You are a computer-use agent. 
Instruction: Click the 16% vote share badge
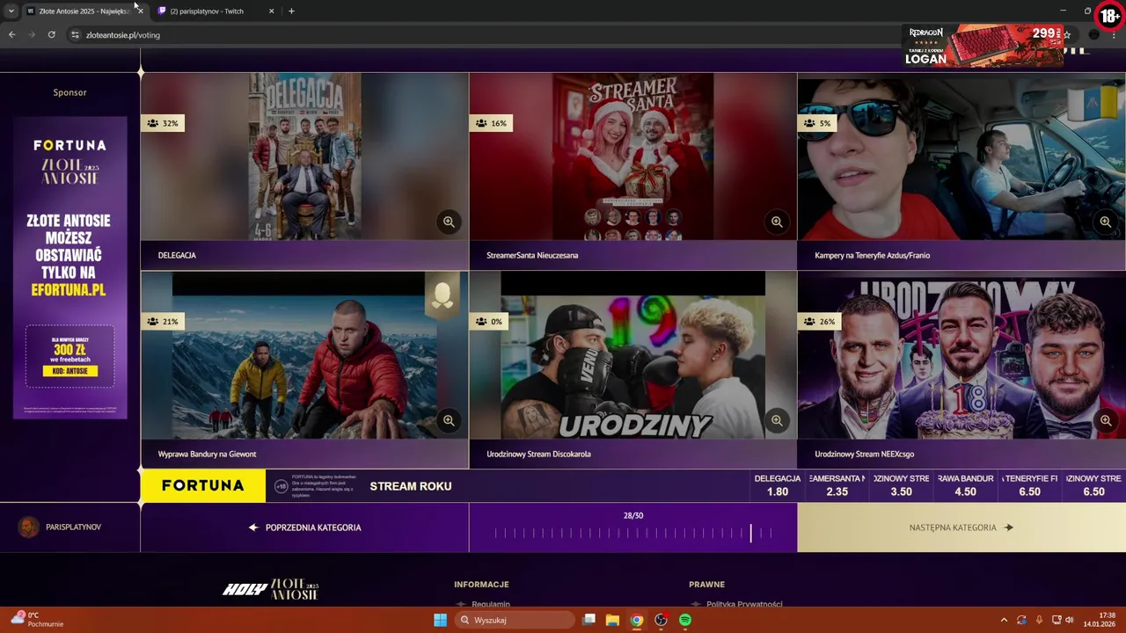(x=492, y=123)
